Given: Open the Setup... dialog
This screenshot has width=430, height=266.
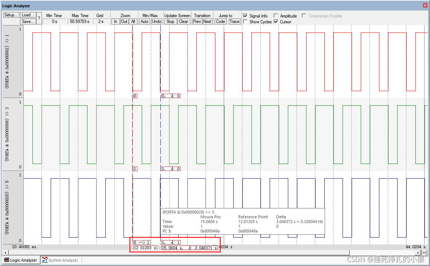Looking at the screenshot, I should 11,15.
